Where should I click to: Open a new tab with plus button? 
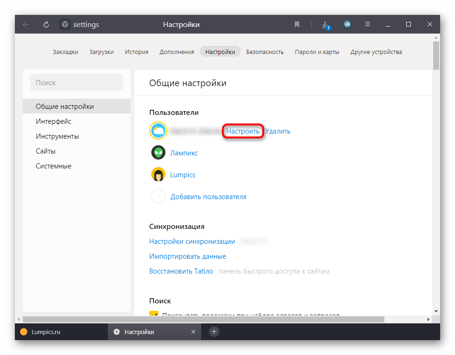coord(214,331)
